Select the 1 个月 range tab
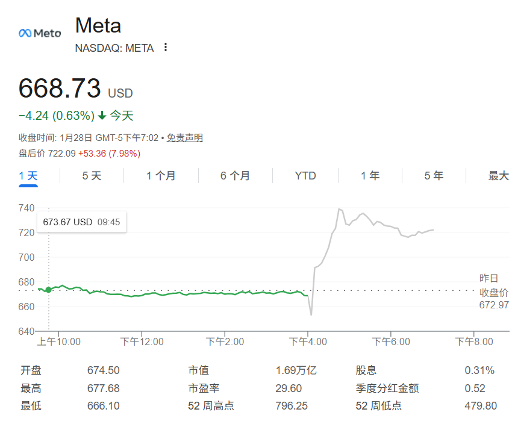 (161, 176)
